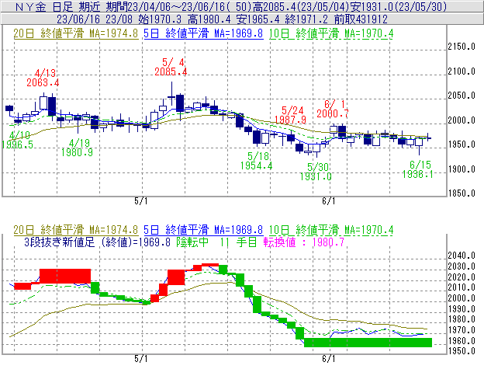Click the 6/1 high label 2000.7
Image resolution: width=484 pixels, height=369 pixels.
coord(333,113)
